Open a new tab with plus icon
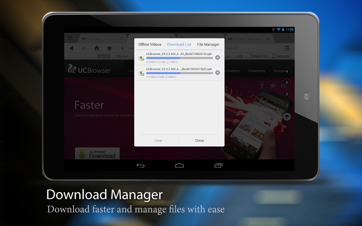The image size is (362, 226). coord(288,38)
